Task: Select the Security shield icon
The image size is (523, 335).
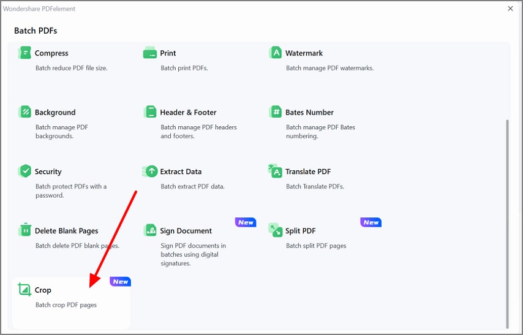Action: pyautogui.click(x=24, y=171)
